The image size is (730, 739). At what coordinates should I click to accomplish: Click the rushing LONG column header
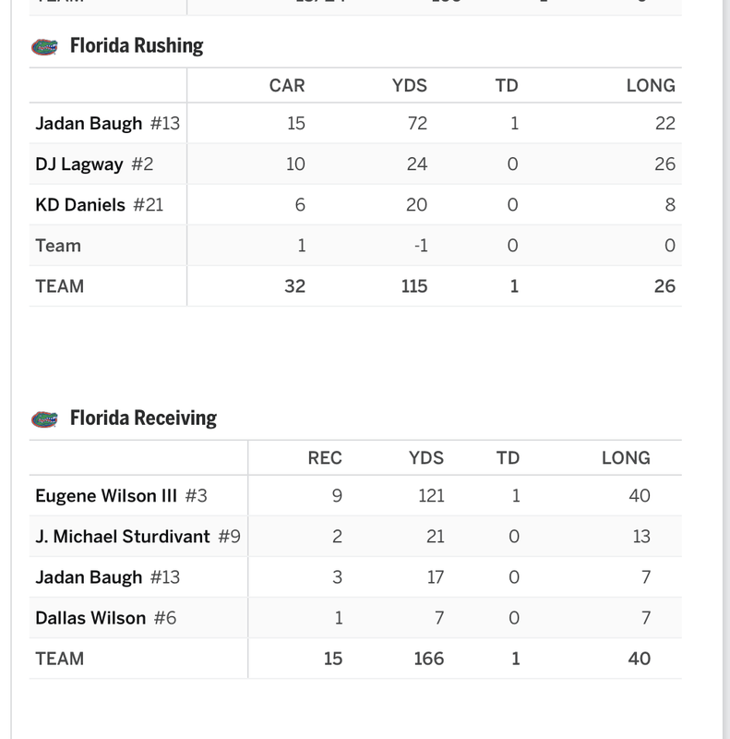point(651,86)
